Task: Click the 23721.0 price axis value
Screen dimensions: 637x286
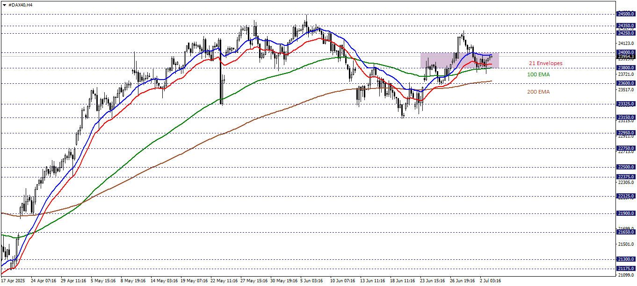Action: 626,74
